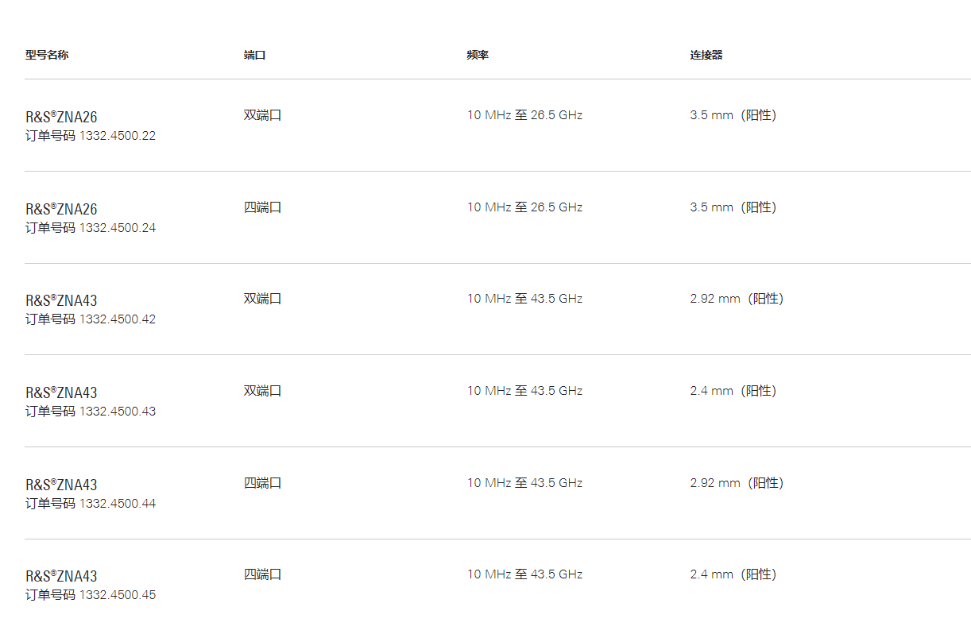This screenshot has width=971, height=634.
Task: Open R&S ZNA26 model above order 1332.4500.24
Action: [61, 210]
